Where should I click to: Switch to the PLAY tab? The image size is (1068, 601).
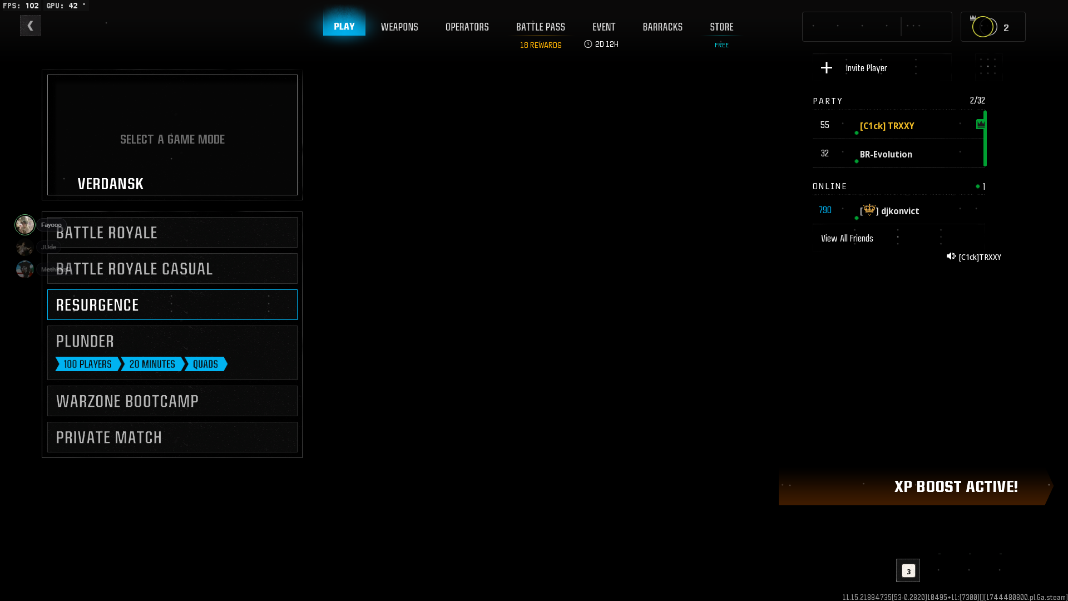point(344,26)
